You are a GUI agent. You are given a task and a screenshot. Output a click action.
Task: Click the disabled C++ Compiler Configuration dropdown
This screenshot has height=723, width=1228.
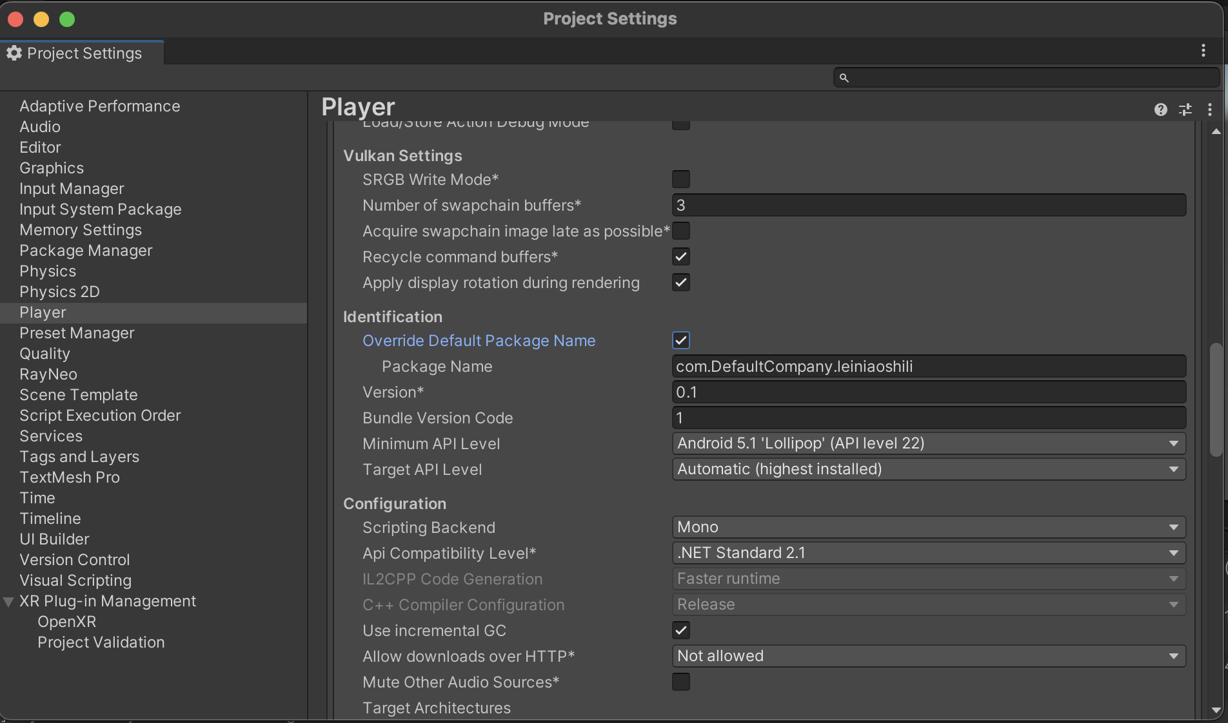[929, 604]
